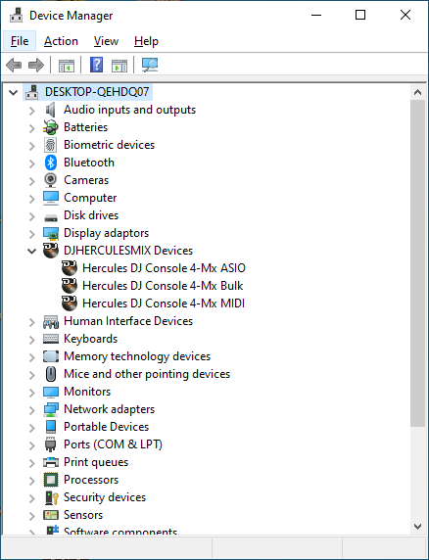Click the Security devices key icon
Viewport: 429px width, 560px height.
click(x=52, y=497)
